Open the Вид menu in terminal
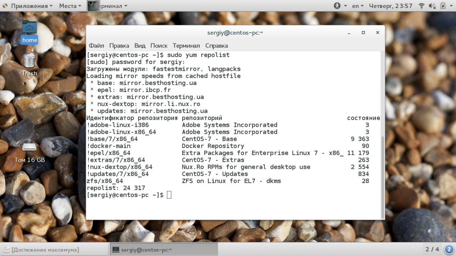This screenshot has width=456, height=256. click(140, 45)
